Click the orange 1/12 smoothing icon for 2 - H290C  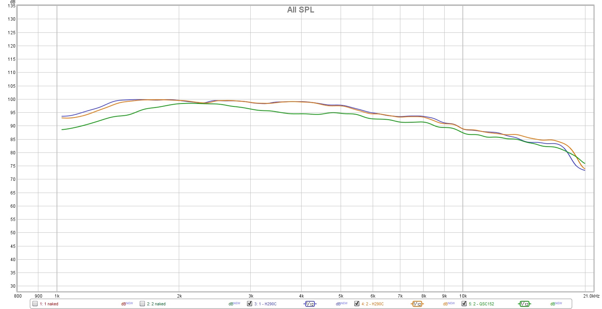click(x=417, y=304)
